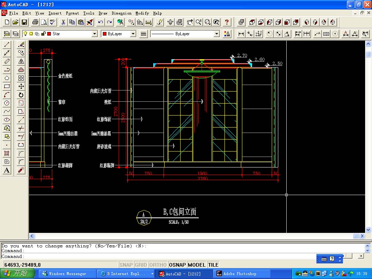Toggle OSNAP in the status bar
Viewport: 372px width, 279px height.
(177, 265)
